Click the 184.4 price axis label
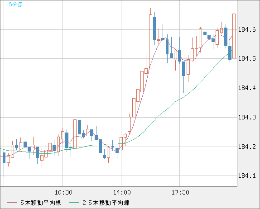This screenshot has height=209, width=260. tap(247, 88)
